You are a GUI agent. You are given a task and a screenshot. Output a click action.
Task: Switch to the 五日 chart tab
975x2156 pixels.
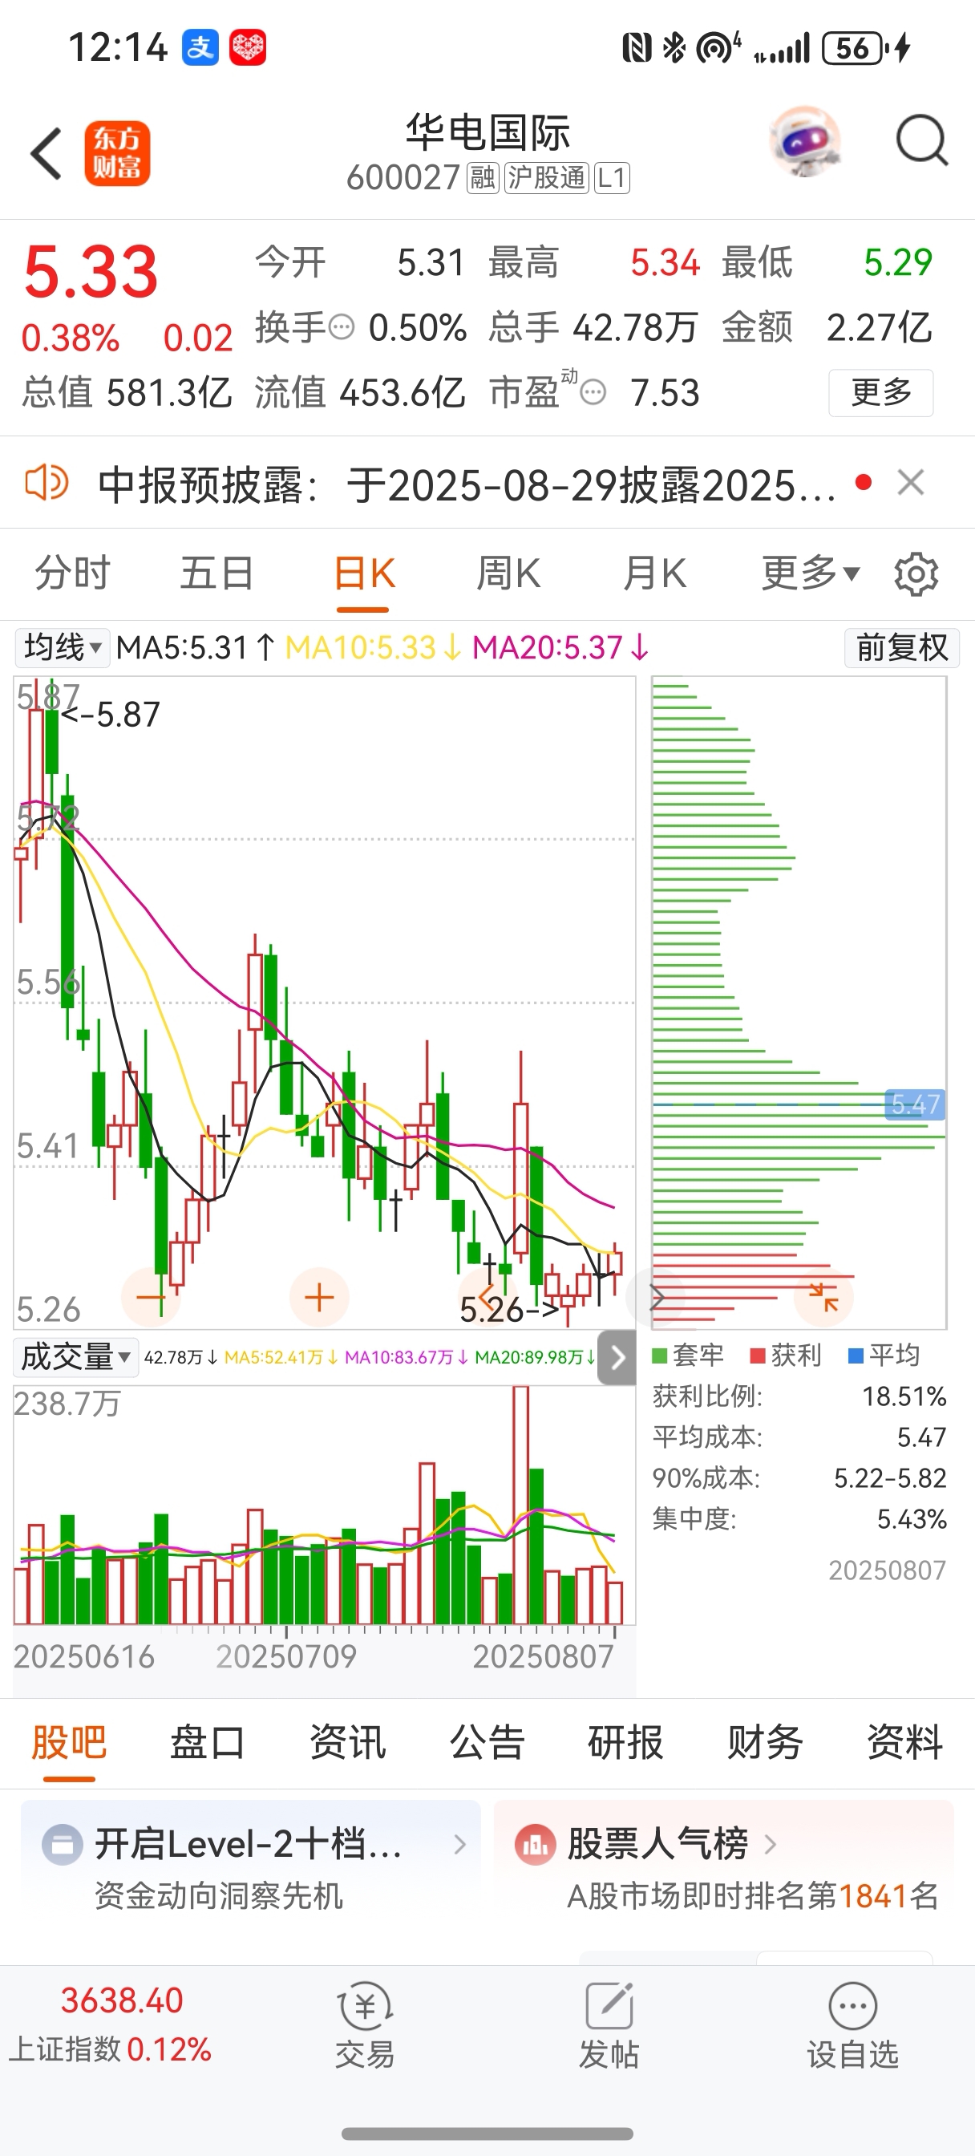click(x=216, y=574)
